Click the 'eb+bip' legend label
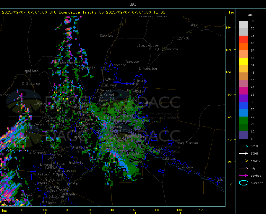 tap(256, 176)
